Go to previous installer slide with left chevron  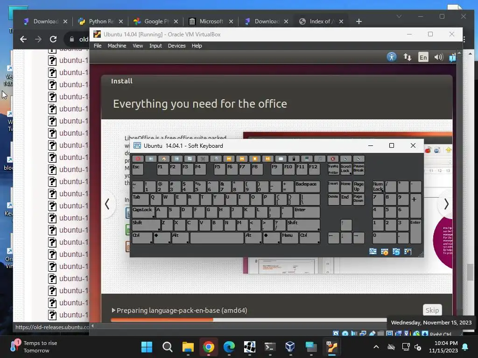click(107, 204)
